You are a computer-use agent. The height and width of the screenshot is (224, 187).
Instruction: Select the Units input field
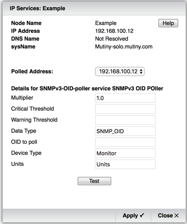pos(125,165)
